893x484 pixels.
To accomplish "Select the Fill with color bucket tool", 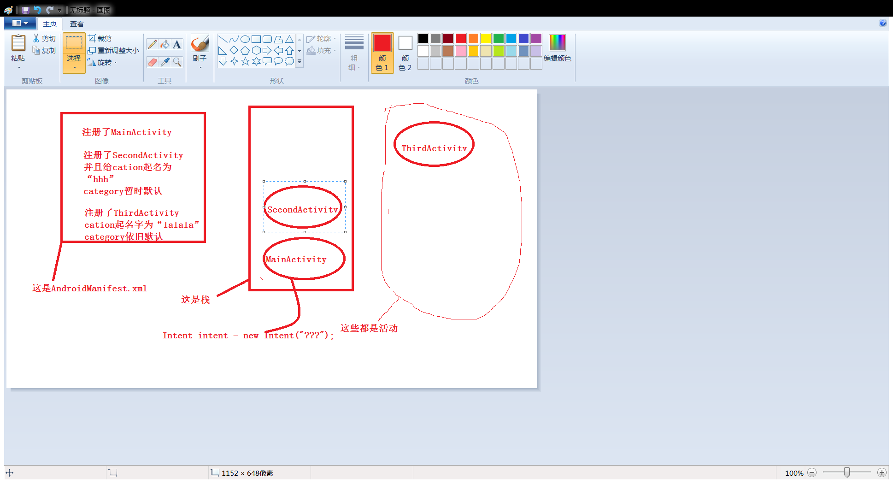I will pos(164,44).
